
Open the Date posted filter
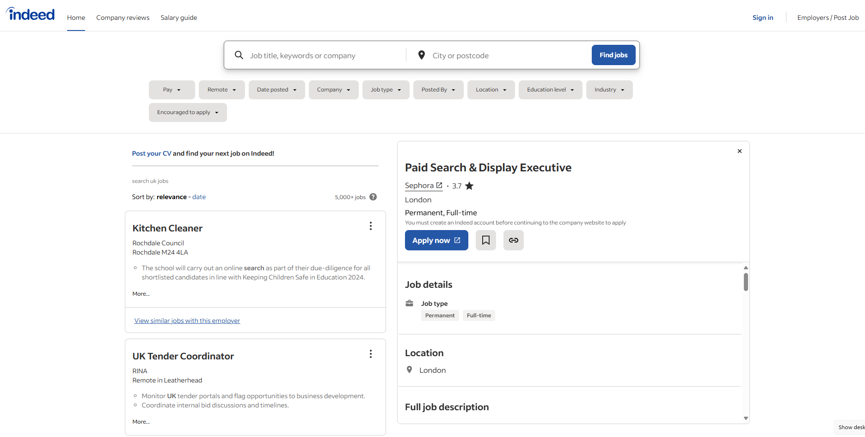[x=277, y=90]
